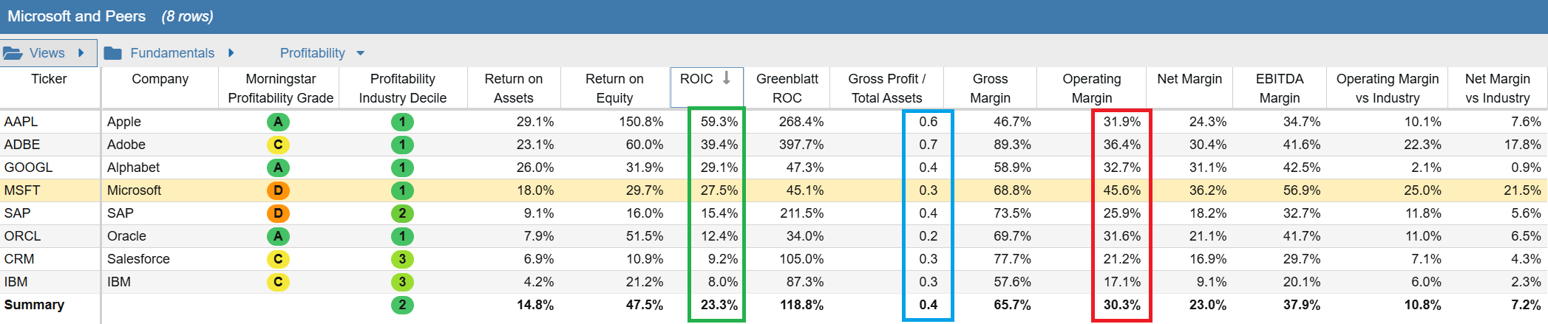Click Adobe's Gross Margin 89.3%
The width and height of the screenshot is (1548, 324).
1012,145
